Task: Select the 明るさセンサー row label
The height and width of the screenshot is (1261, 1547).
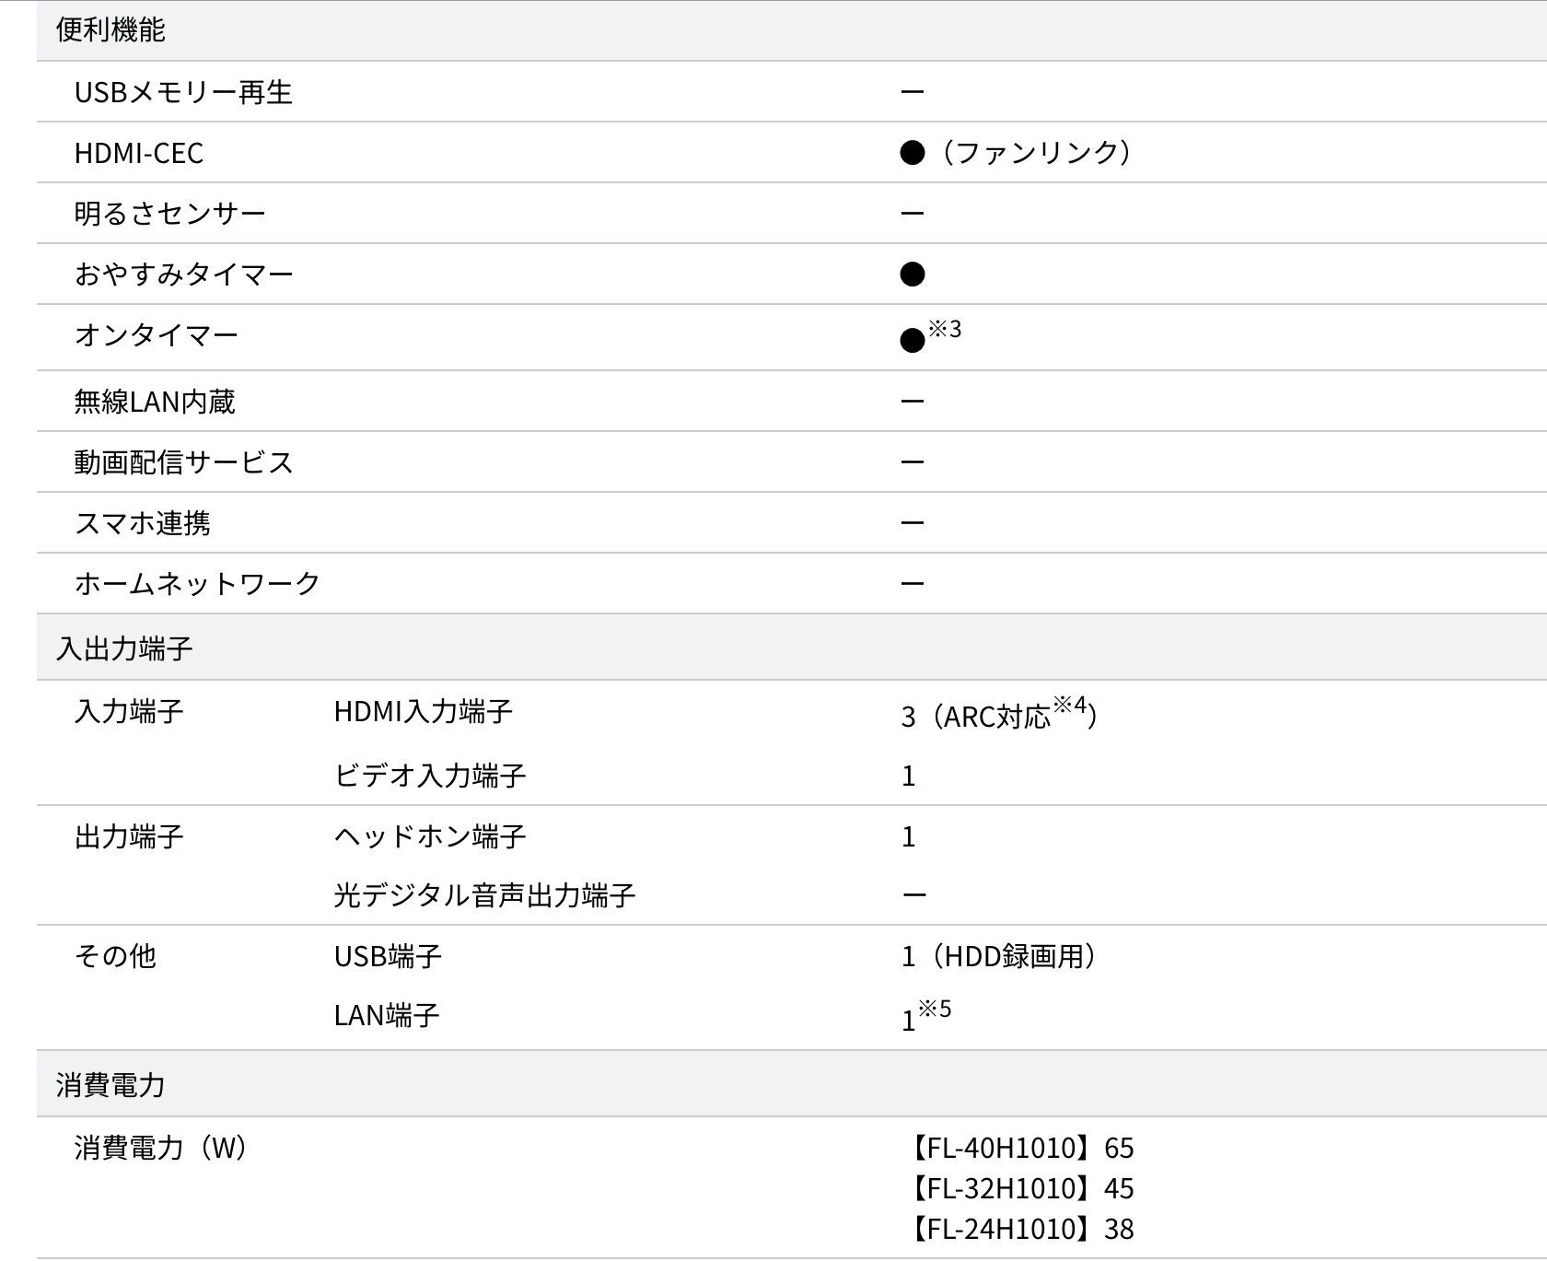Action: tap(170, 214)
